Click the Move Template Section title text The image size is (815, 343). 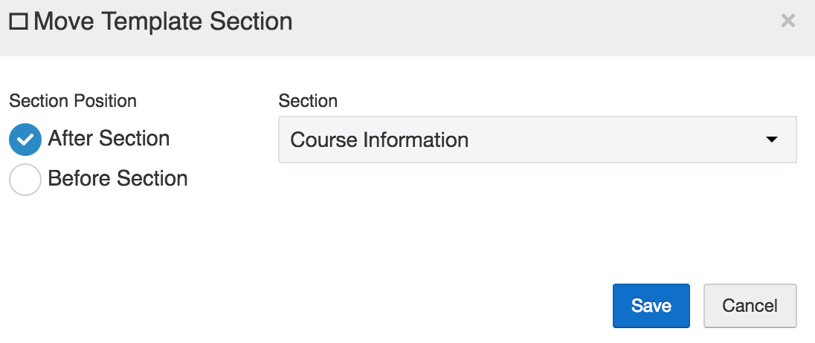[163, 22]
